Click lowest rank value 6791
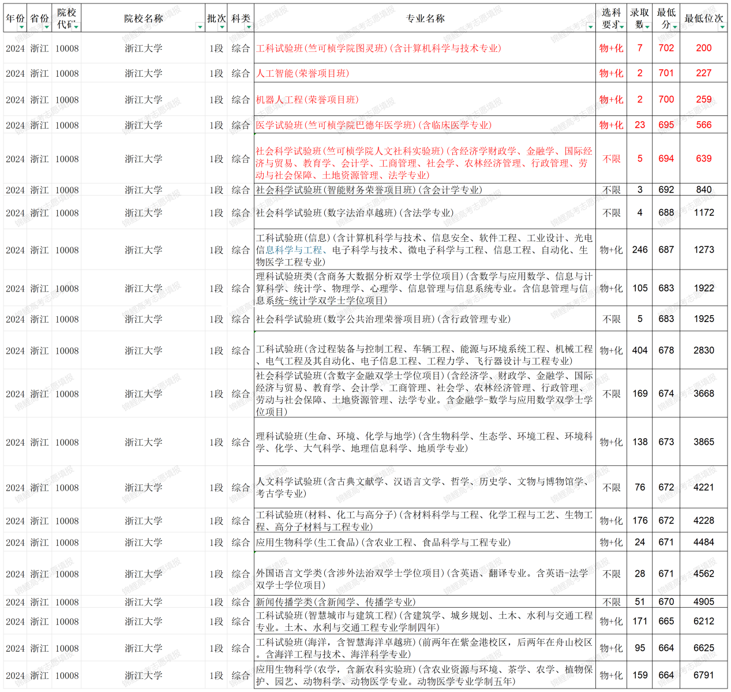The image size is (731, 692). click(x=704, y=675)
